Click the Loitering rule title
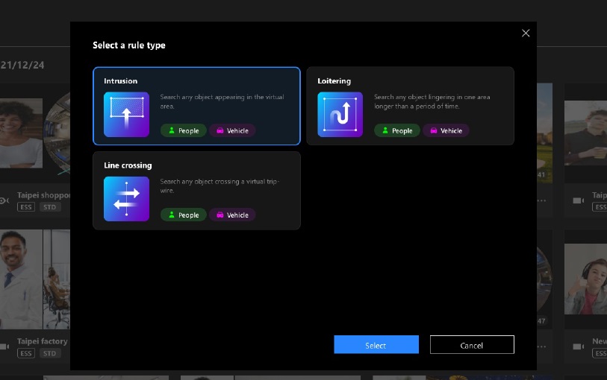 (334, 81)
